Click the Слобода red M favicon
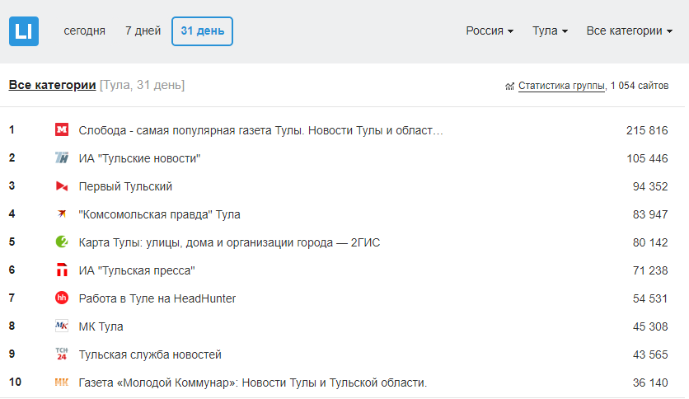This screenshot has height=399, width=689. click(x=62, y=129)
